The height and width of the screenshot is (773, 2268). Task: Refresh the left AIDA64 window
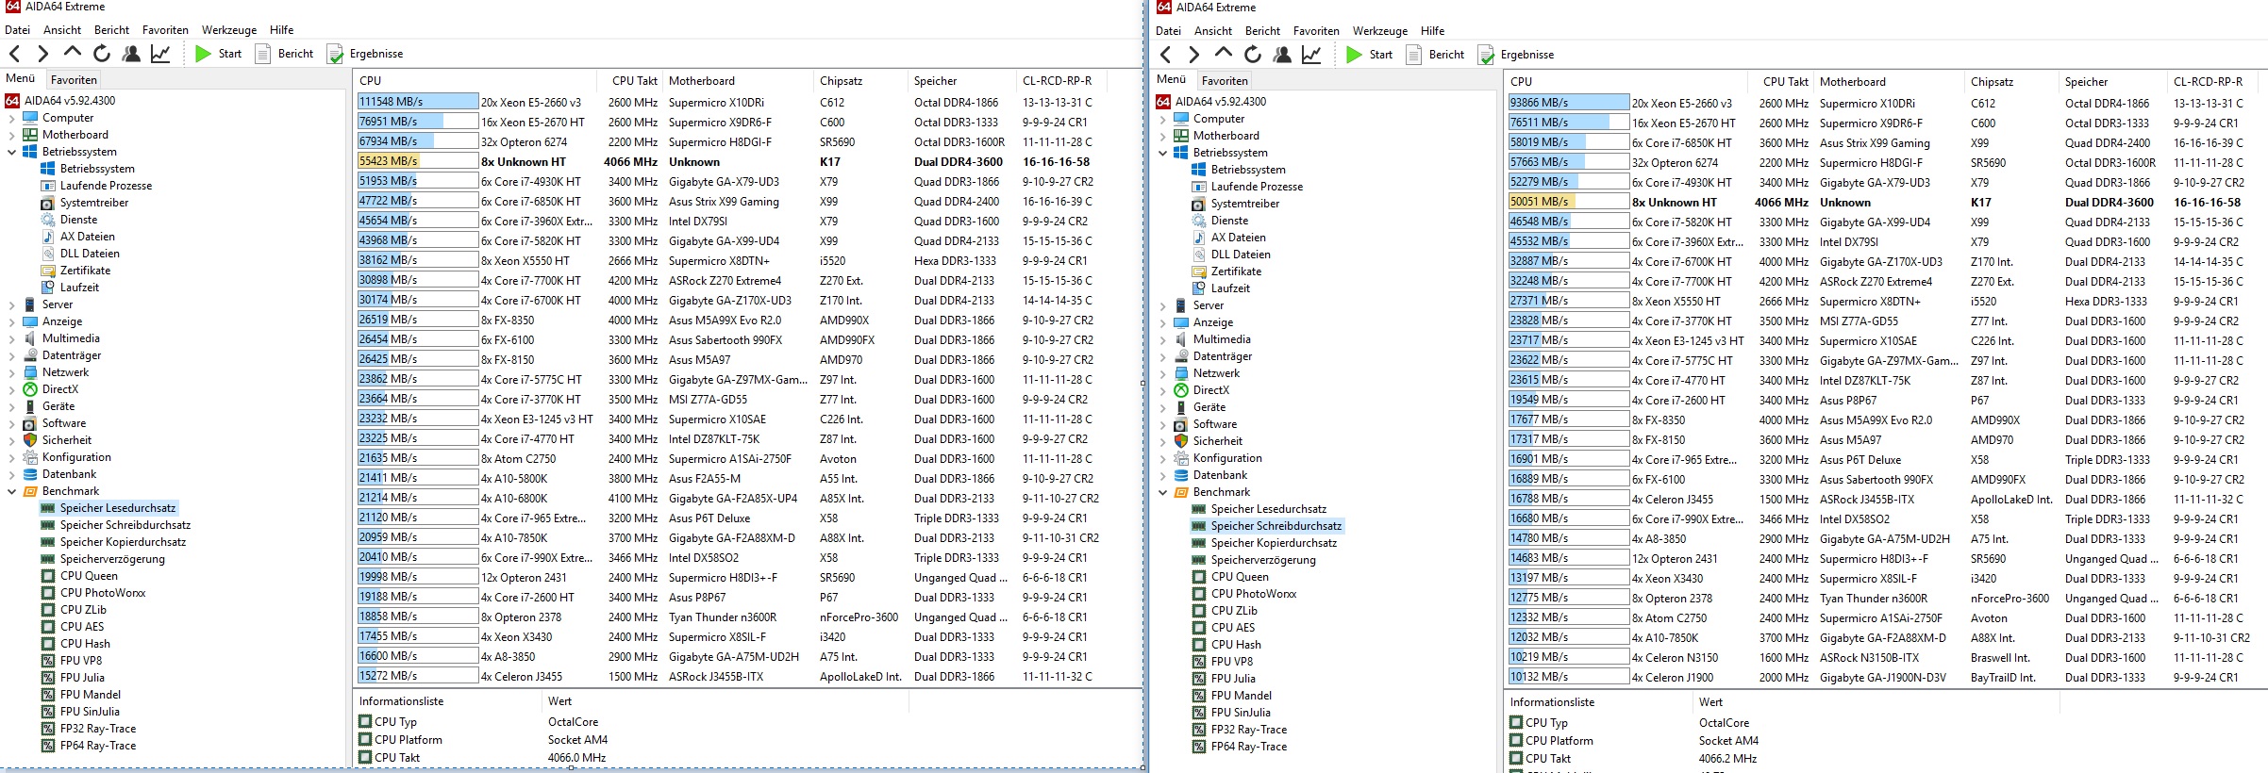click(x=102, y=54)
